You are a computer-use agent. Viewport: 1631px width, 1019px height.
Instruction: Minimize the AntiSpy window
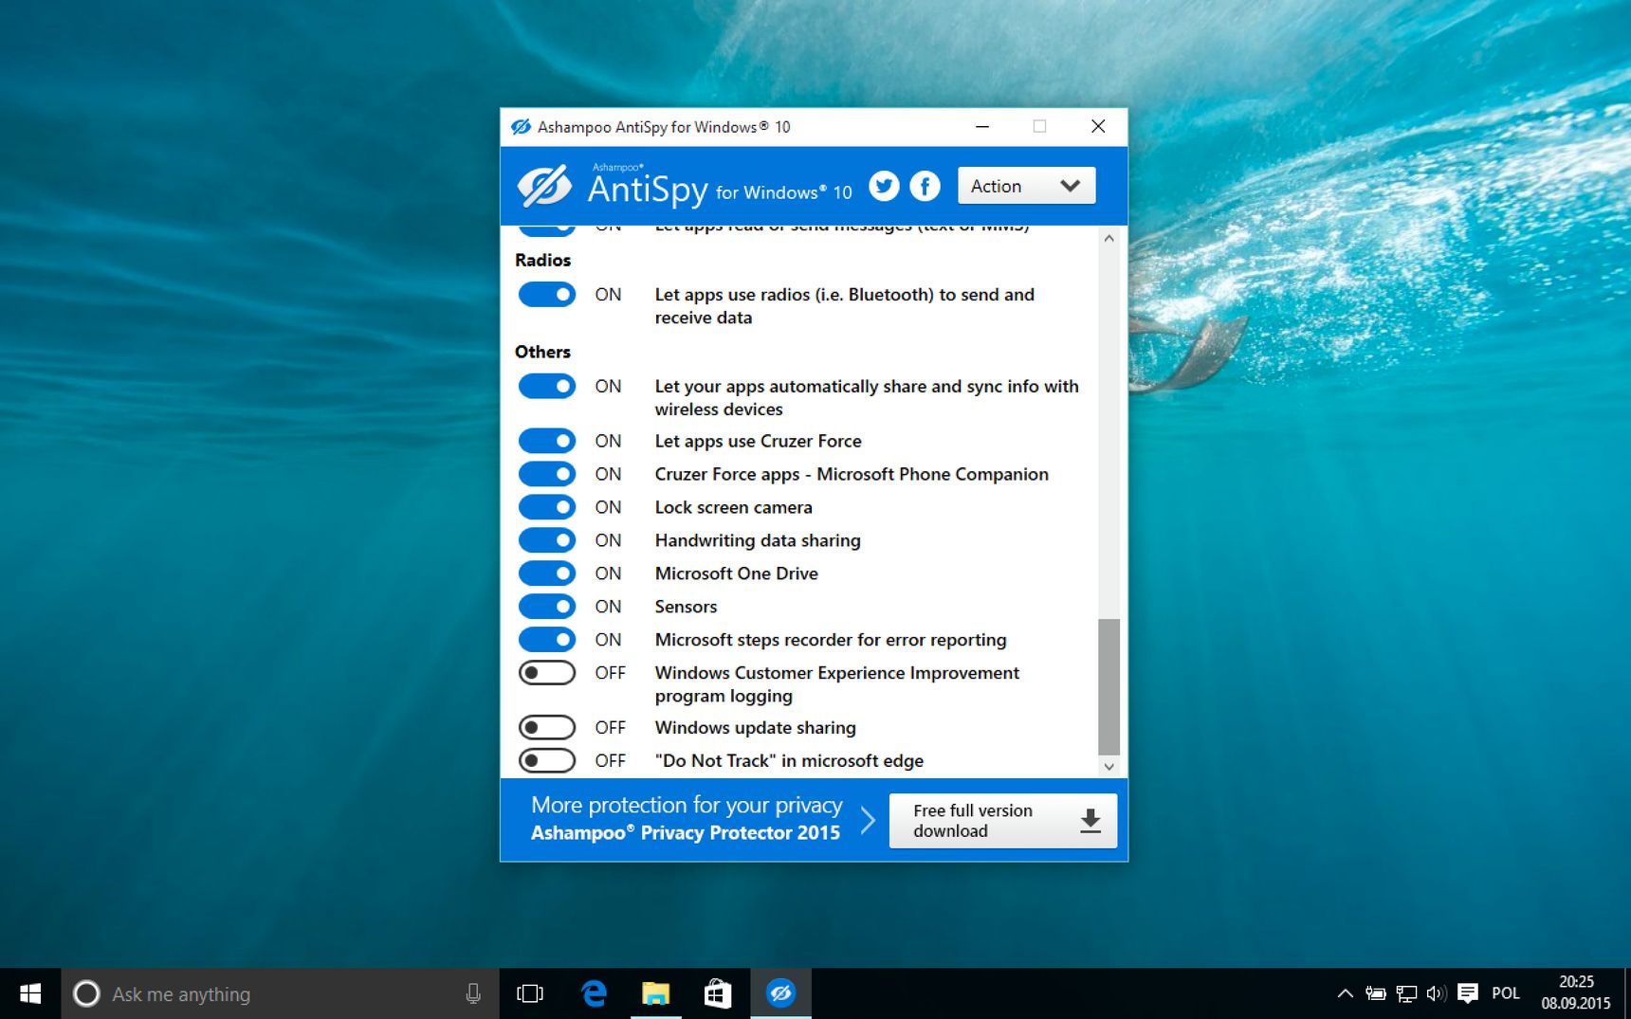982,127
